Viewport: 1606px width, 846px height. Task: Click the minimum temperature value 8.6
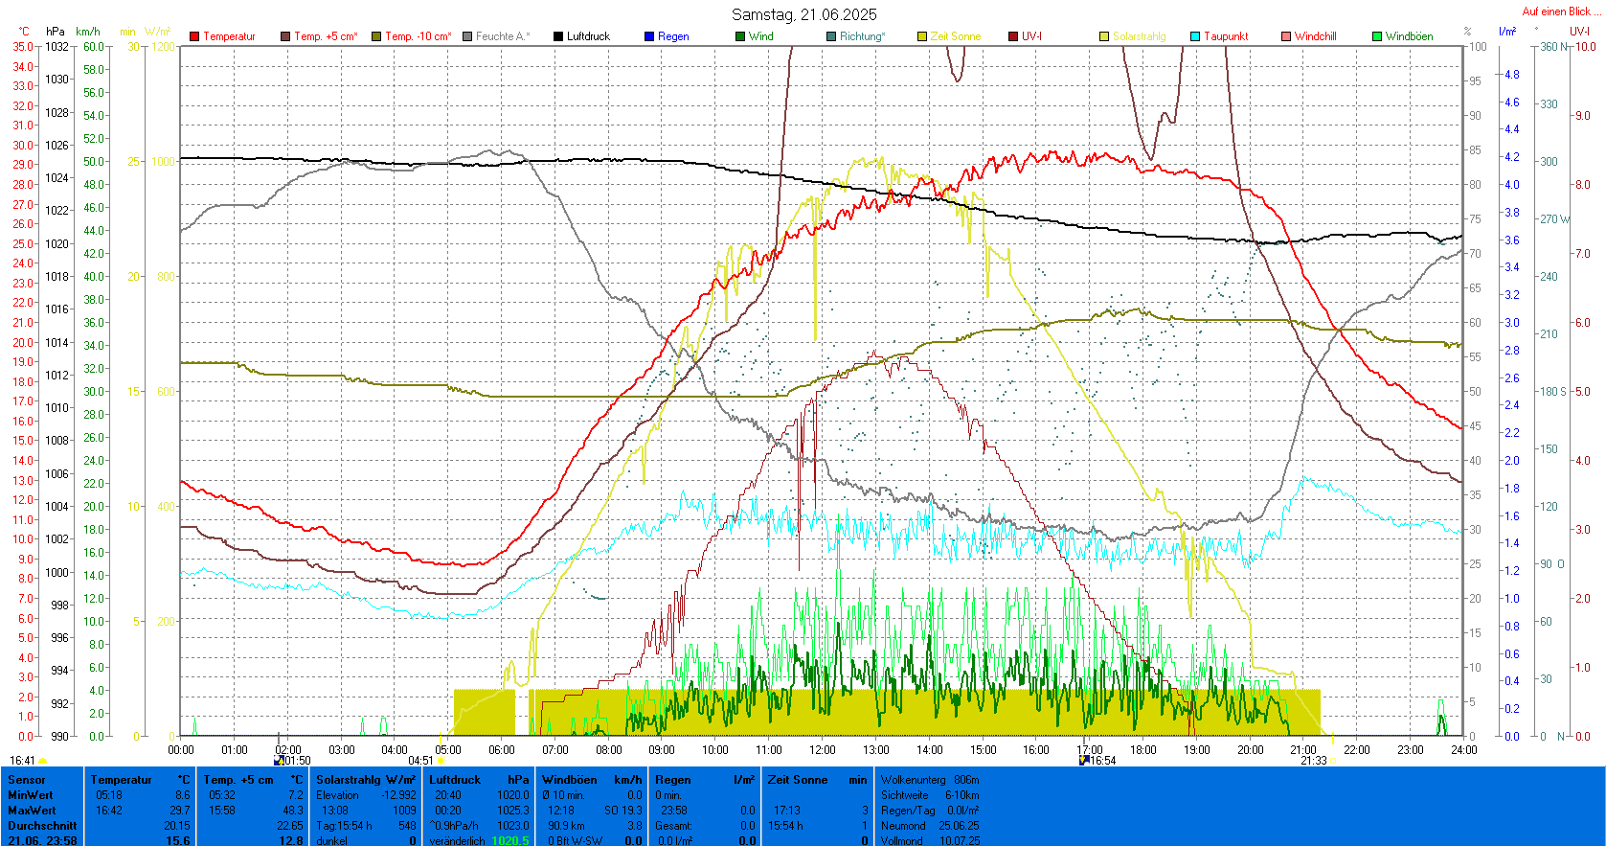pos(183,795)
